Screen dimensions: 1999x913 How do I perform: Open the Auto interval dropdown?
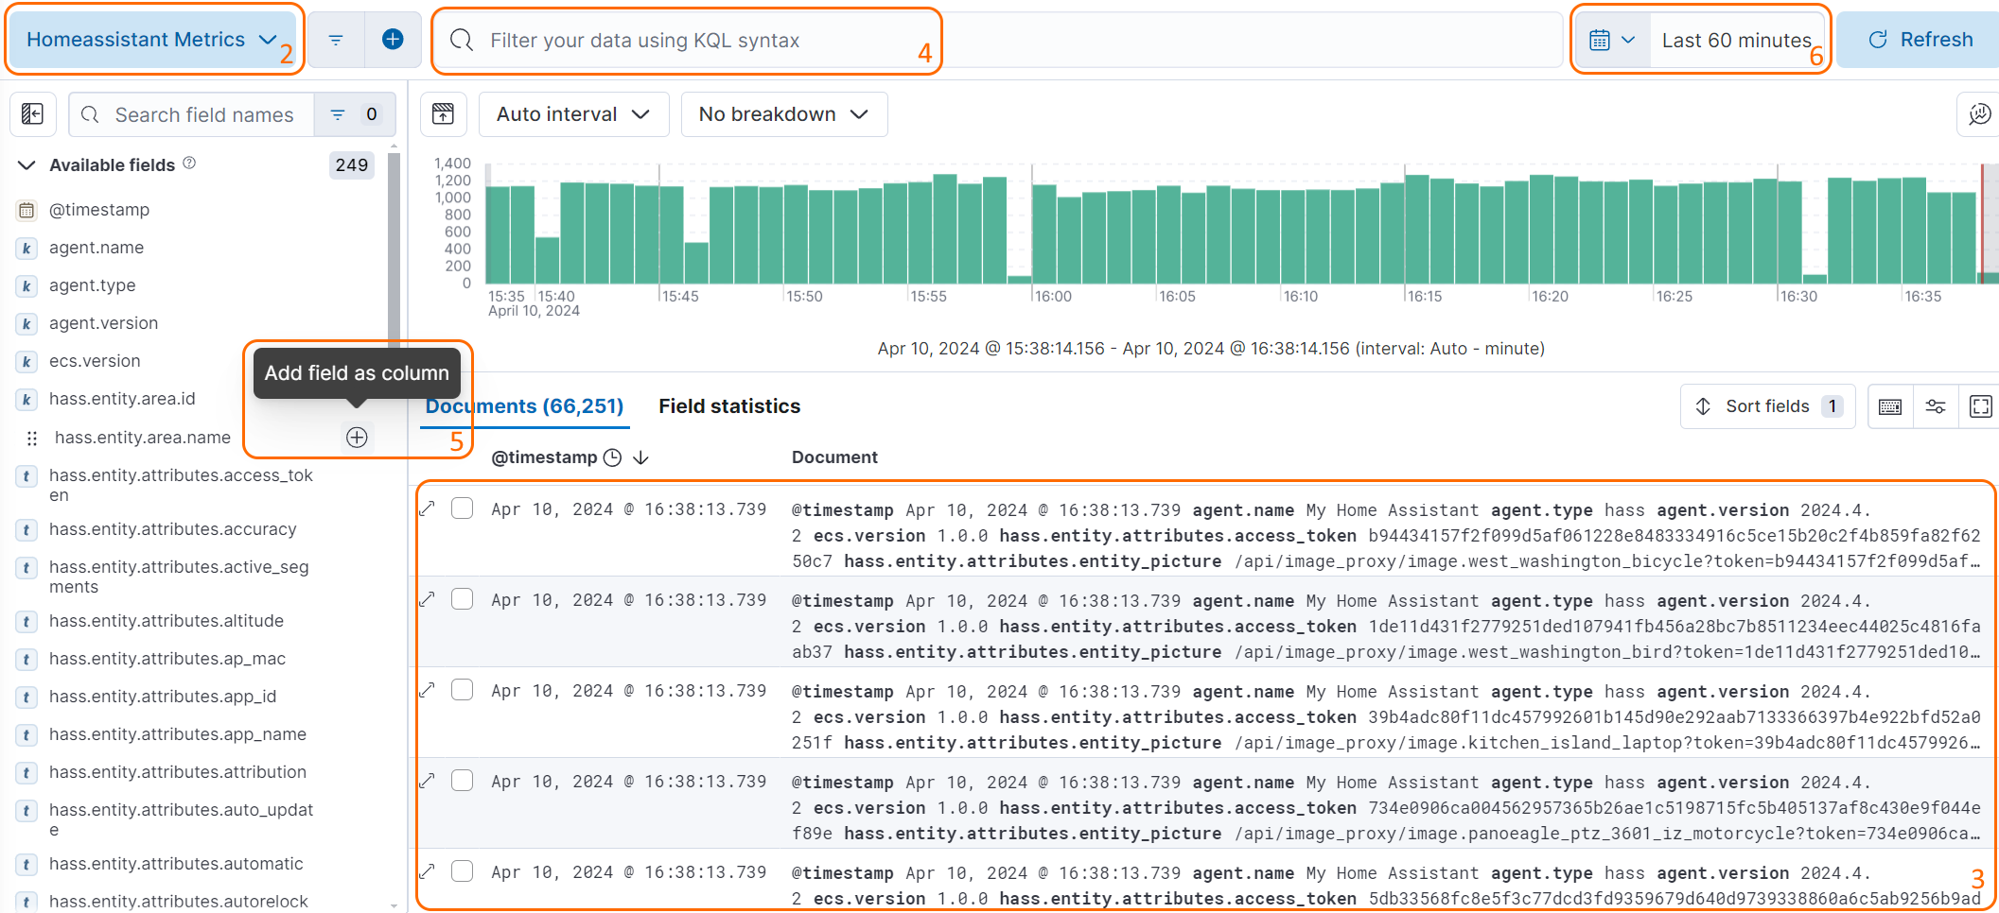(x=573, y=114)
